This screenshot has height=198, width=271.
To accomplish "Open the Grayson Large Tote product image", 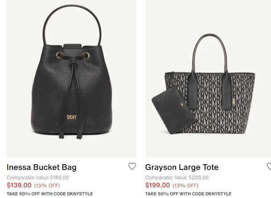I will (208, 78).
